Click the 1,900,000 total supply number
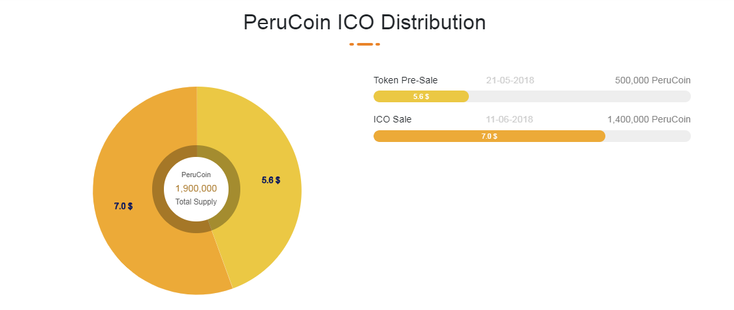The height and width of the screenshot is (310, 734). point(196,188)
